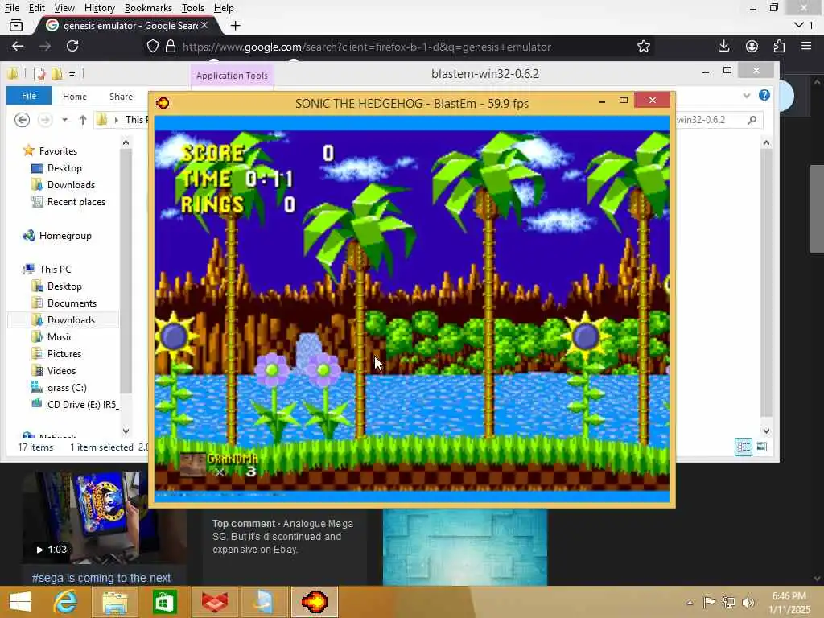The image size is (824, 618).
Task: Close the genesis emulator Google Search tab
Action: (204, 25)
